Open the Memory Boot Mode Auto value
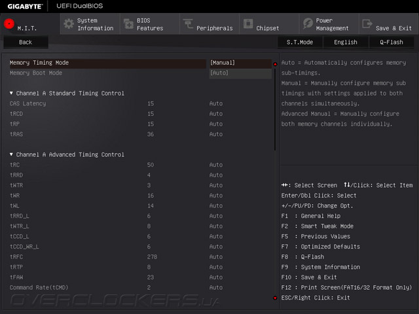 (x=219, y=73)
